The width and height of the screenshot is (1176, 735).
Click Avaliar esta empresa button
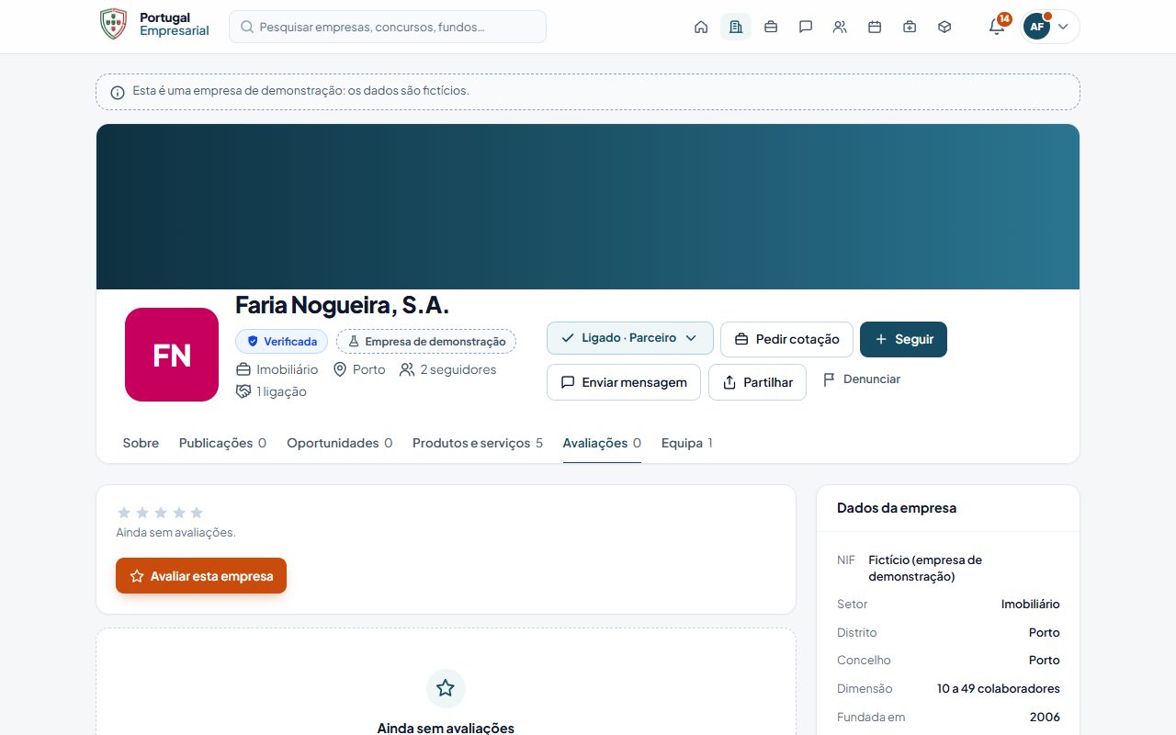click(201, 576)
